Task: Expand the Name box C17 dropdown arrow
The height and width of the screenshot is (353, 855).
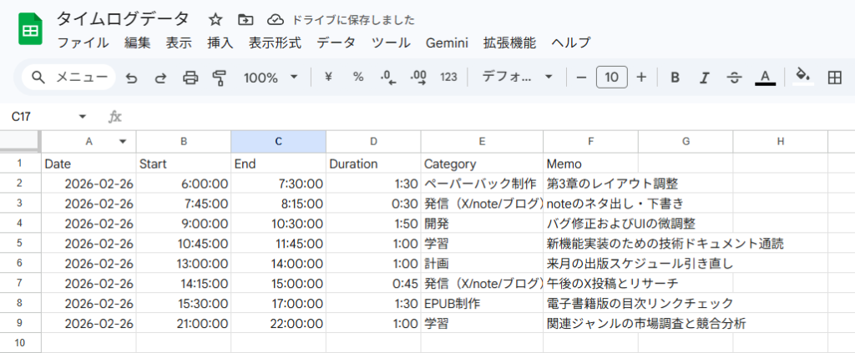Action: pos(82,117)
